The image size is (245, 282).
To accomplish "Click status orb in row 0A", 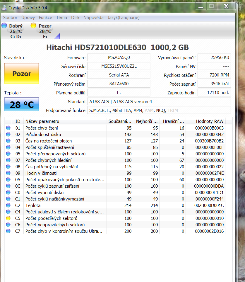I will coord(8,179).
